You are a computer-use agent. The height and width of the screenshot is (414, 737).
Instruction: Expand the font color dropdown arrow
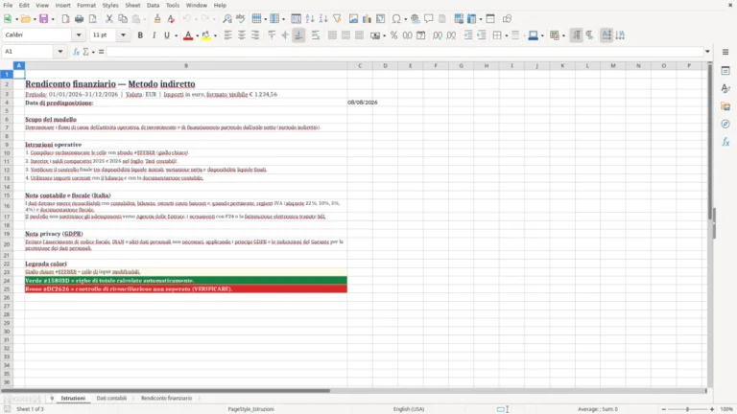click(197, 35)
